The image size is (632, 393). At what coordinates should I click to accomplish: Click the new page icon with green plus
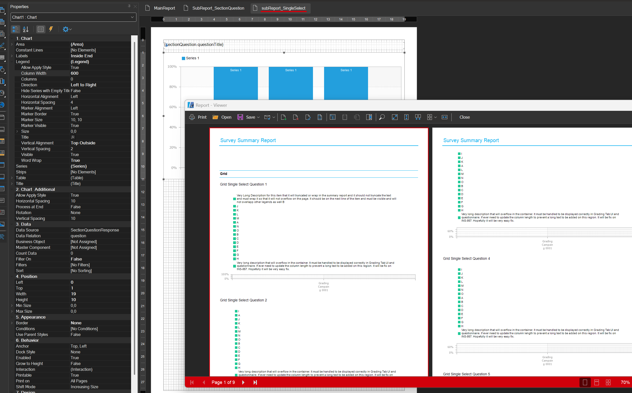tap(284, 117)
